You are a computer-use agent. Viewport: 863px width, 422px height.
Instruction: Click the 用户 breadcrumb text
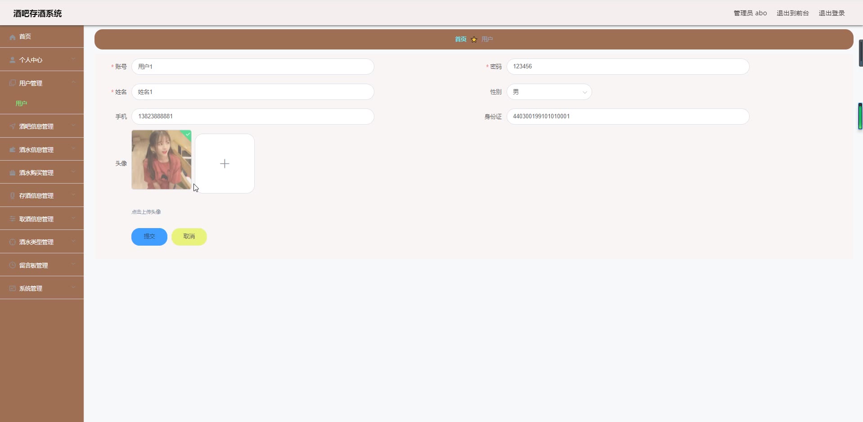[x=487, y=40]
